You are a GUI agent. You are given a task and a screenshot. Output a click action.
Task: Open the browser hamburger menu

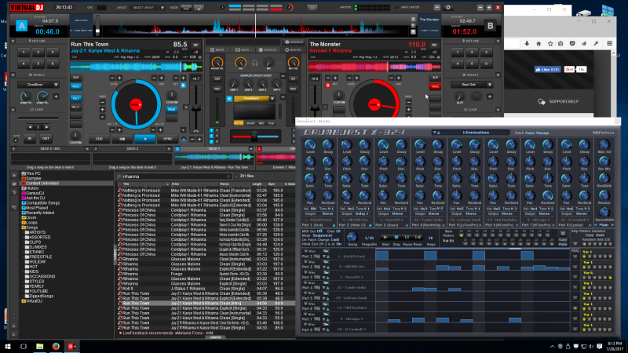pos(610,44)
